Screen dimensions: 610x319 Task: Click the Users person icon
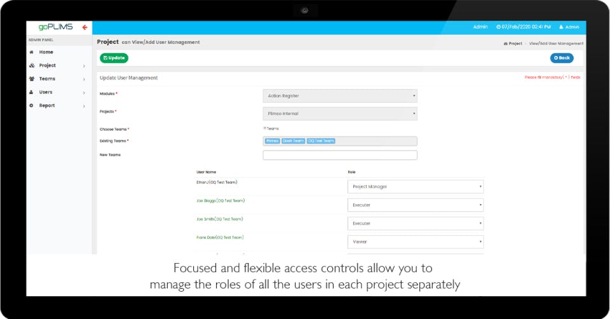32,92
